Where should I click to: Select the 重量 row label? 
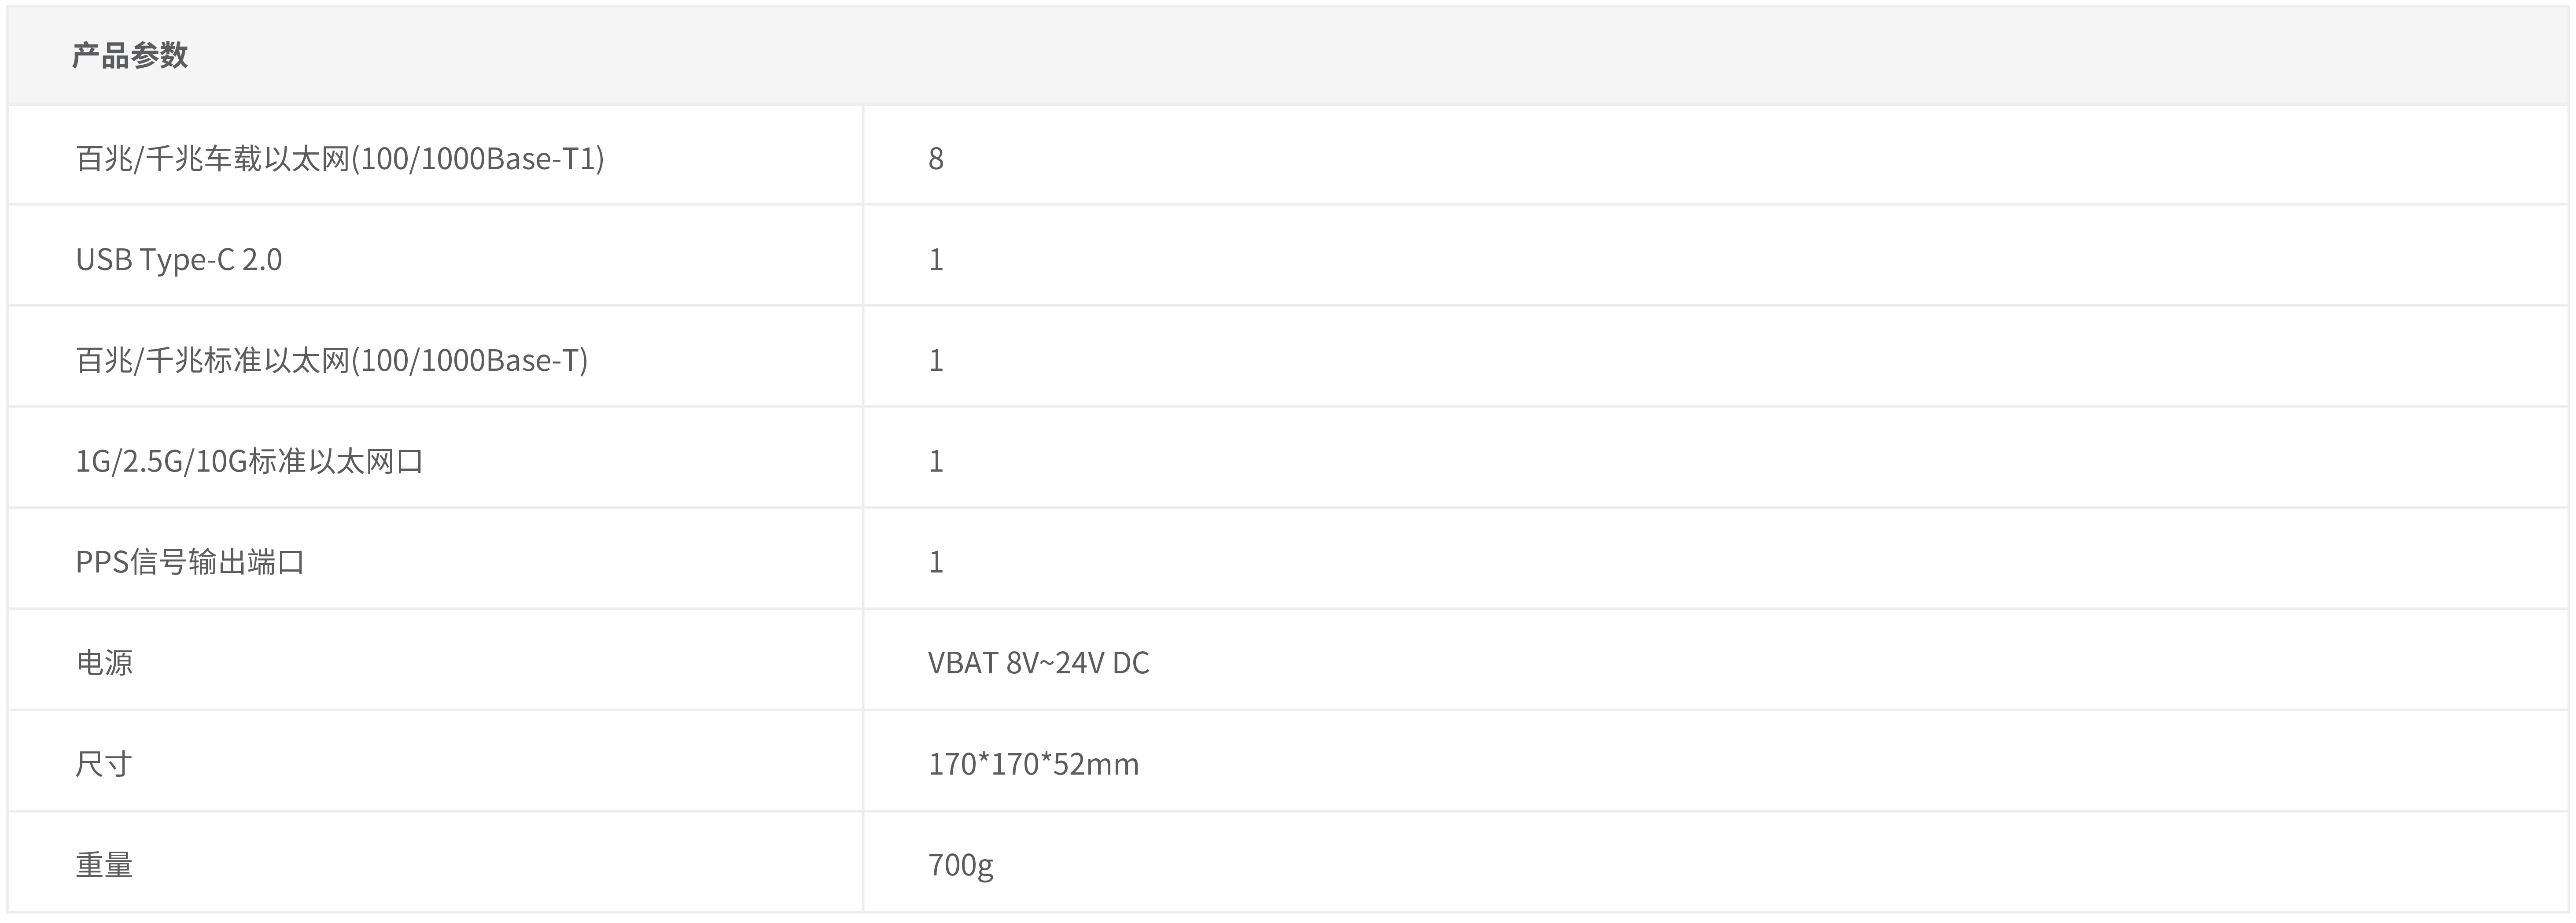coord(104,864)
